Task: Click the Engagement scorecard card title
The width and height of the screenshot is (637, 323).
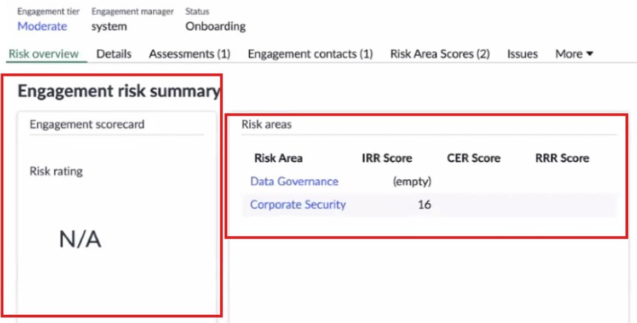Action: click(87, 125)
